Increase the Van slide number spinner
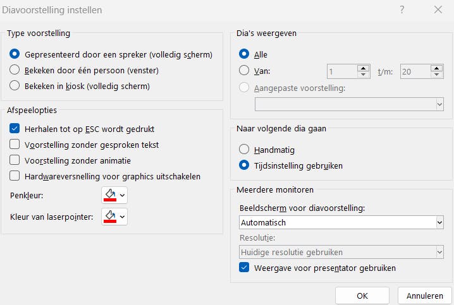Viewport: 454px width, 305px height. pos(363,68)
